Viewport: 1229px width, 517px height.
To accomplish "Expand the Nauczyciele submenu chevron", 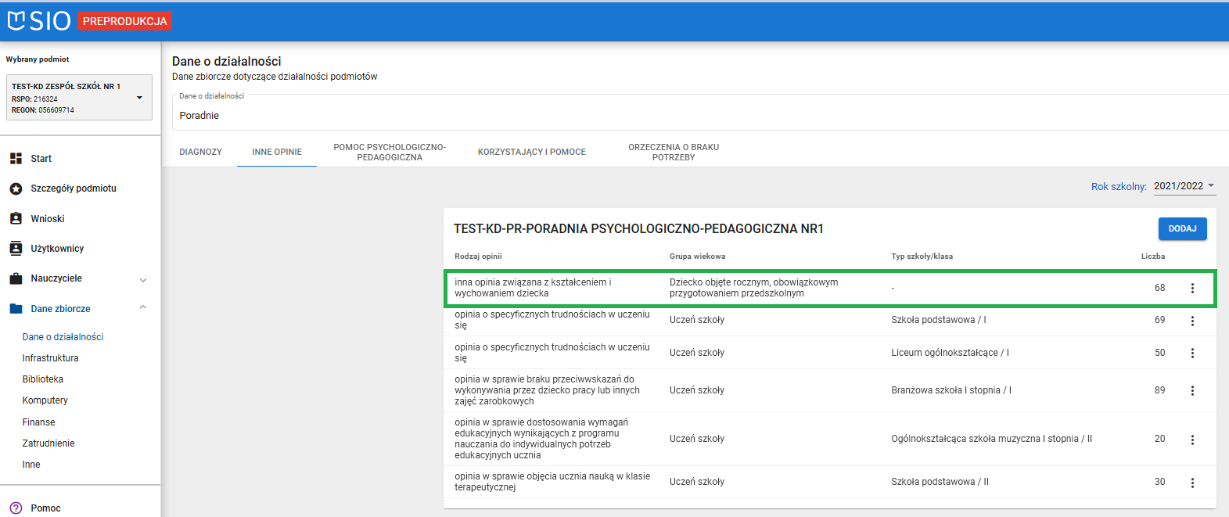I will (143, 279).
